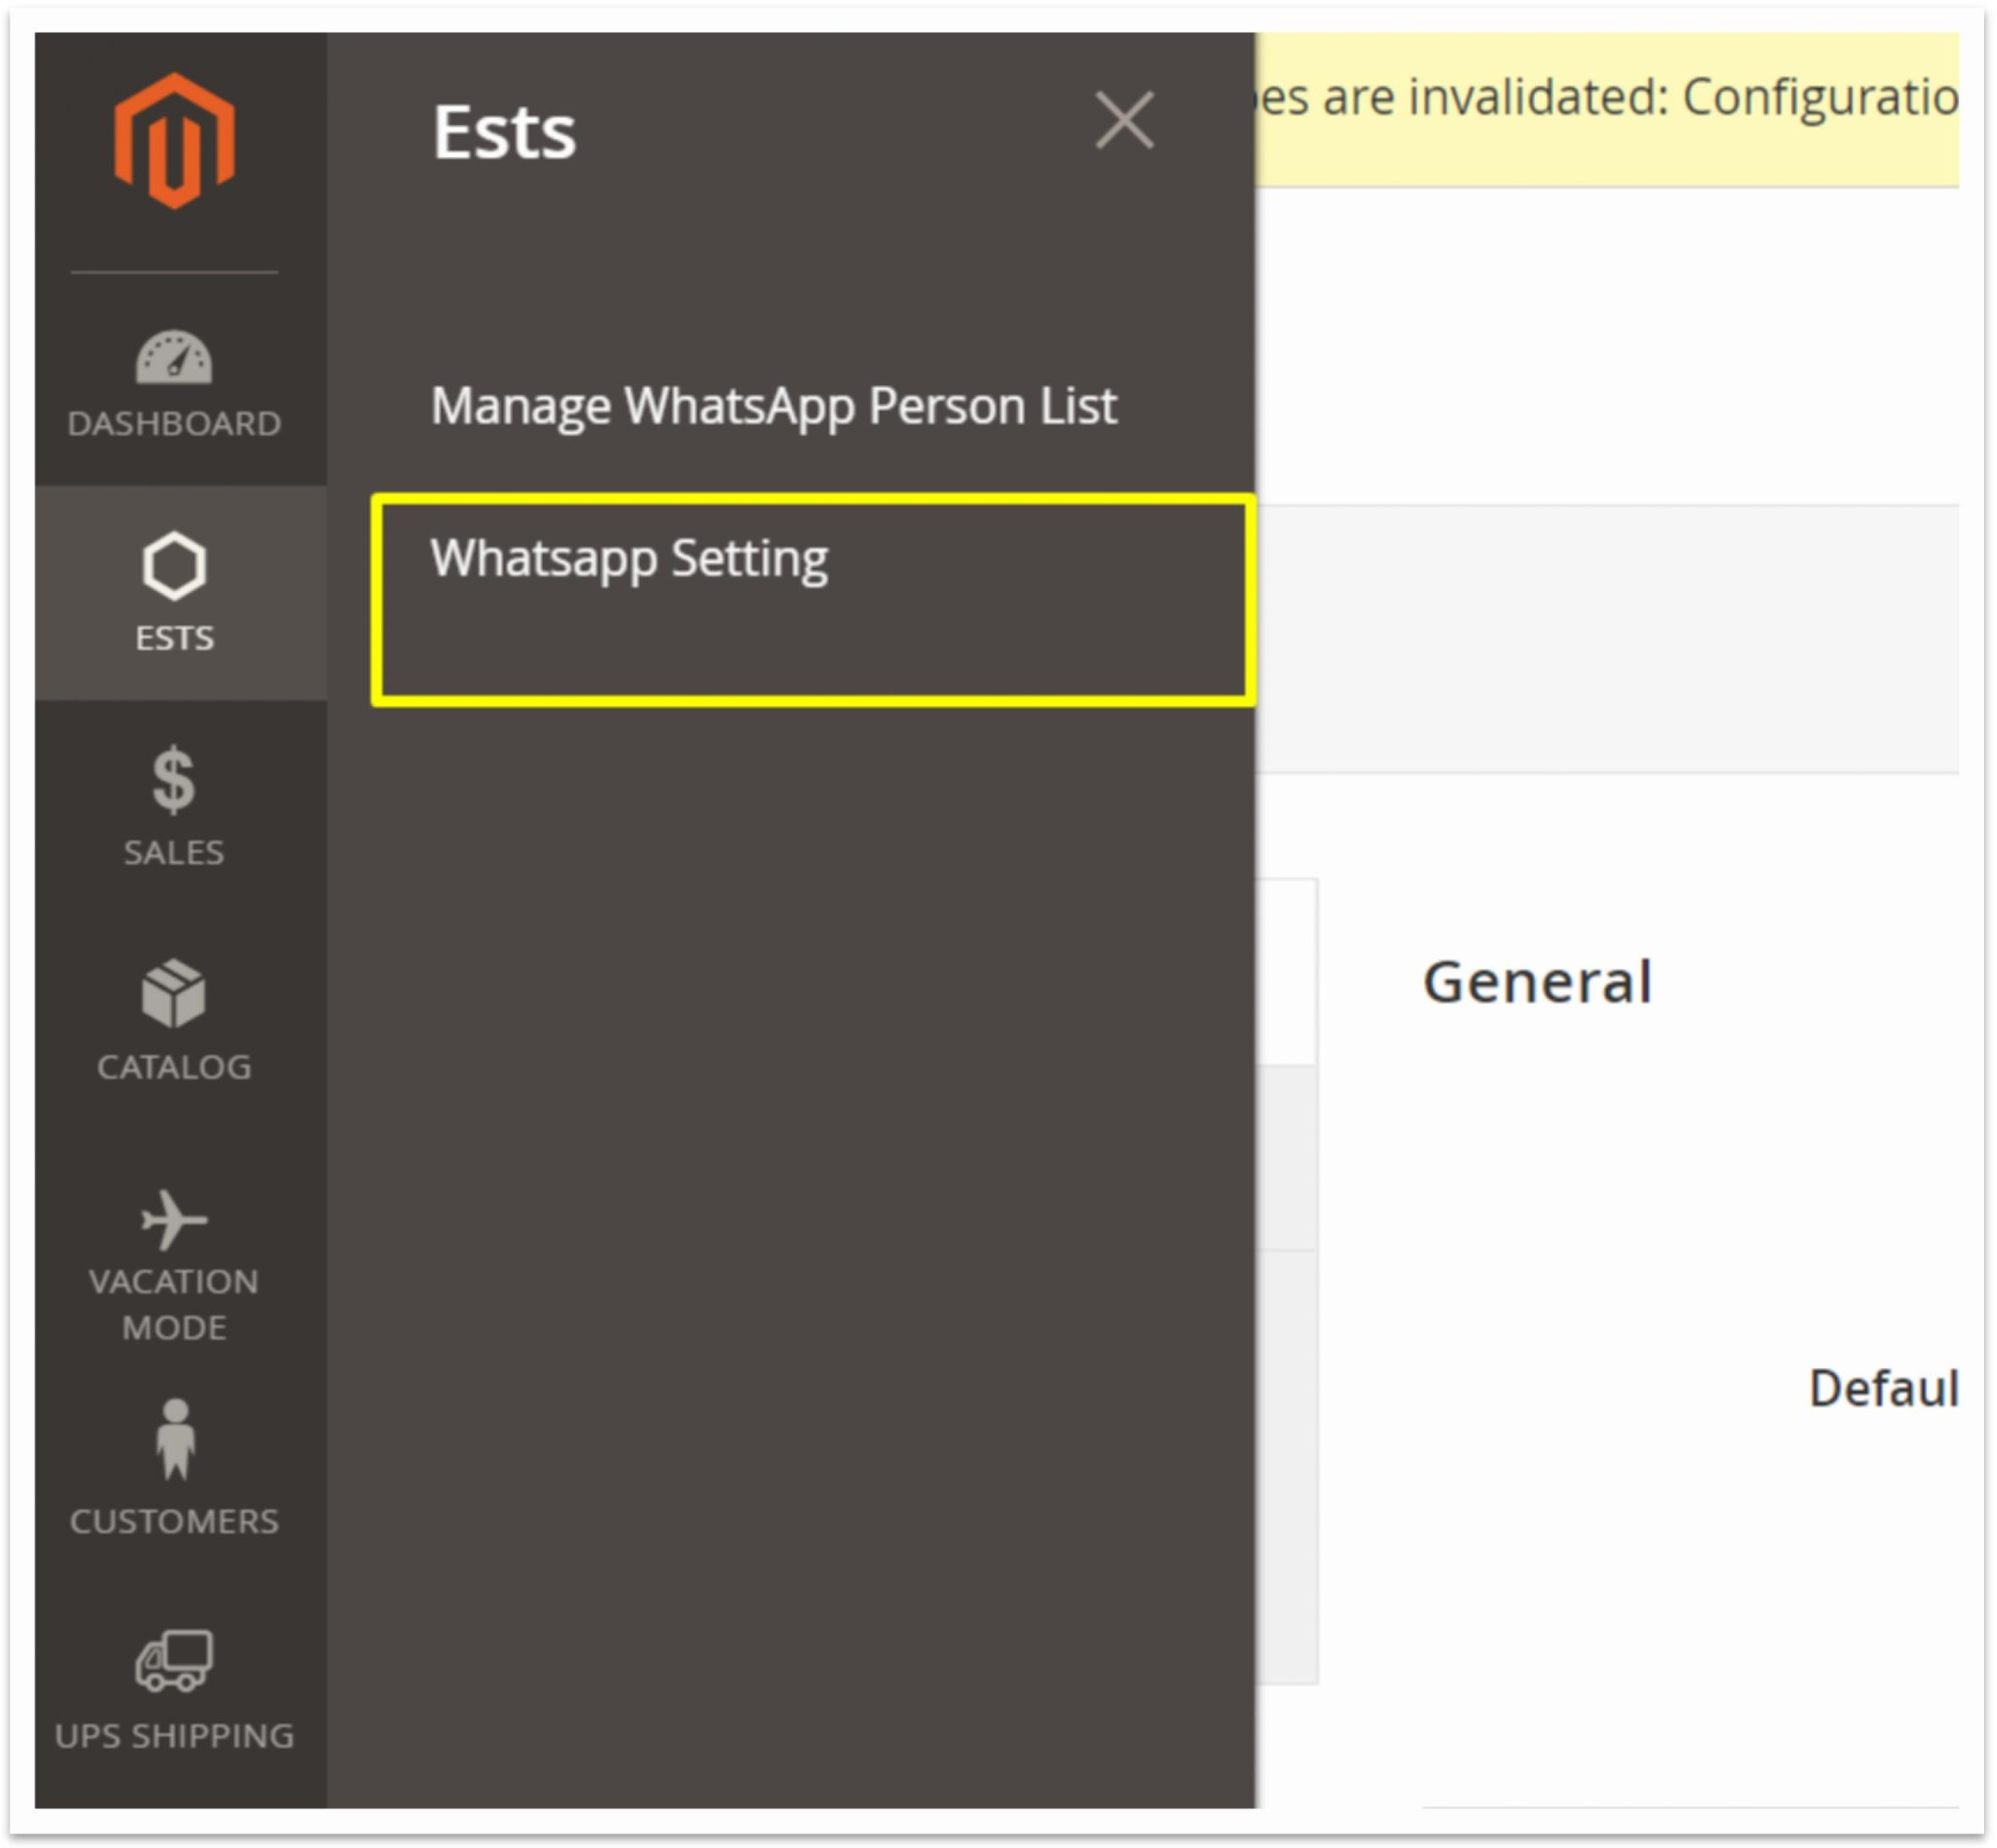
Task: Close the Ests submenu panel
Action: coord(1125,121)
